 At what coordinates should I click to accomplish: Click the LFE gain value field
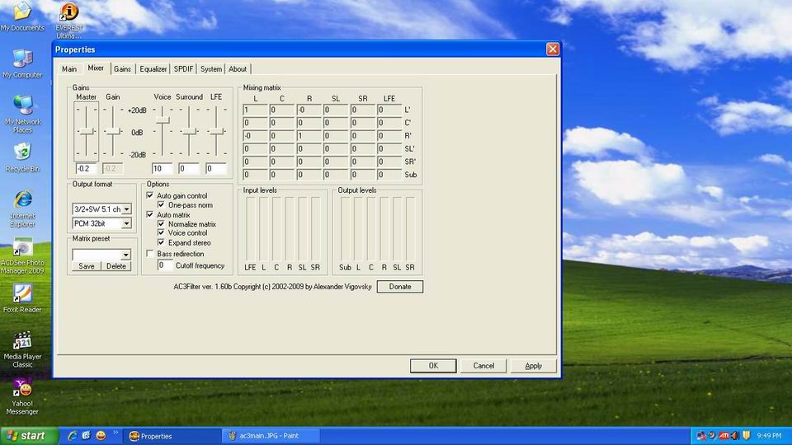tap(216, 168)
